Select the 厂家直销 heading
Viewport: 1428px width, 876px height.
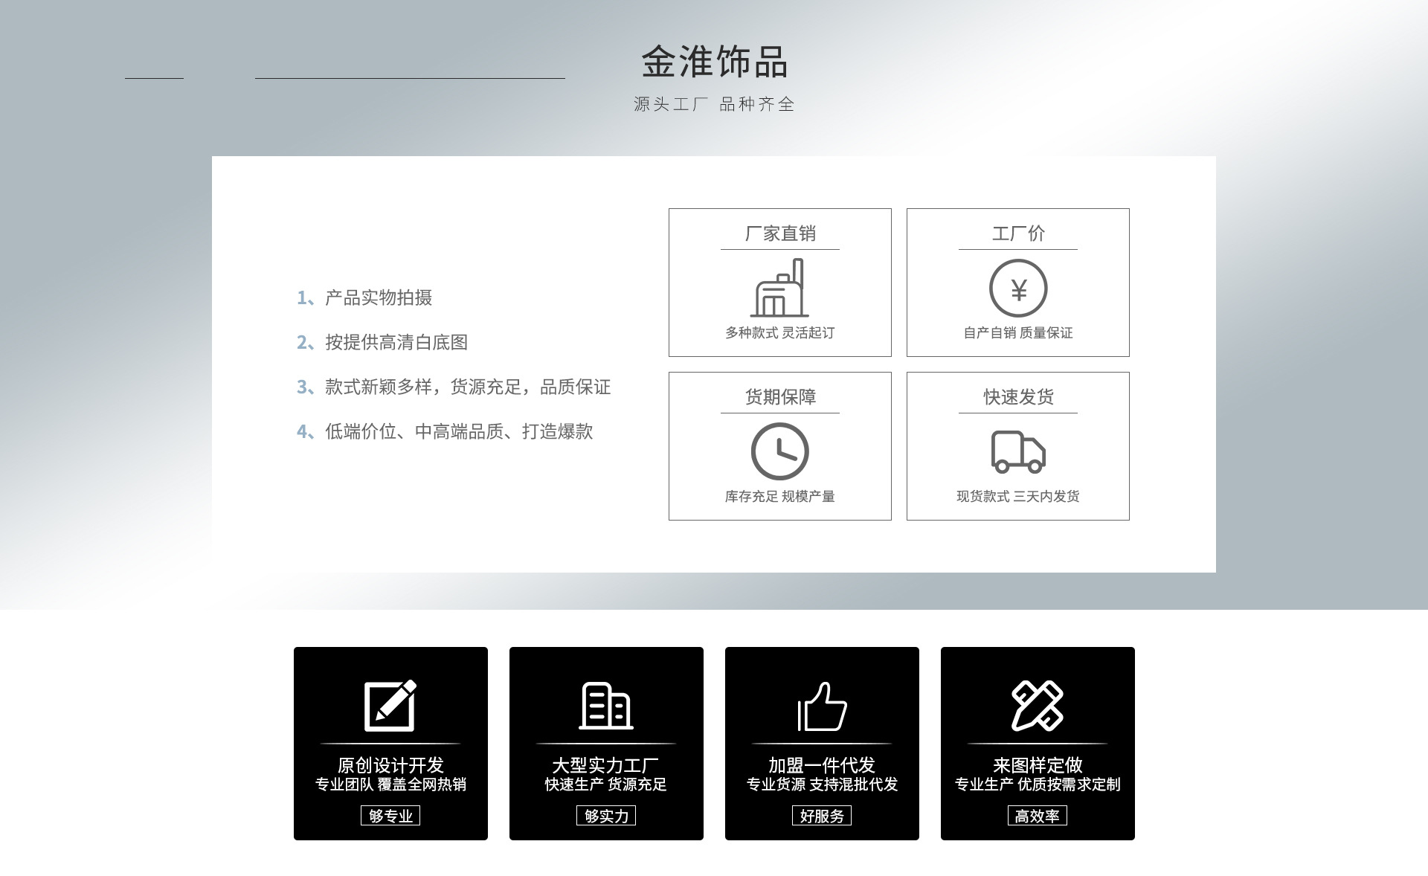point(779,234)
